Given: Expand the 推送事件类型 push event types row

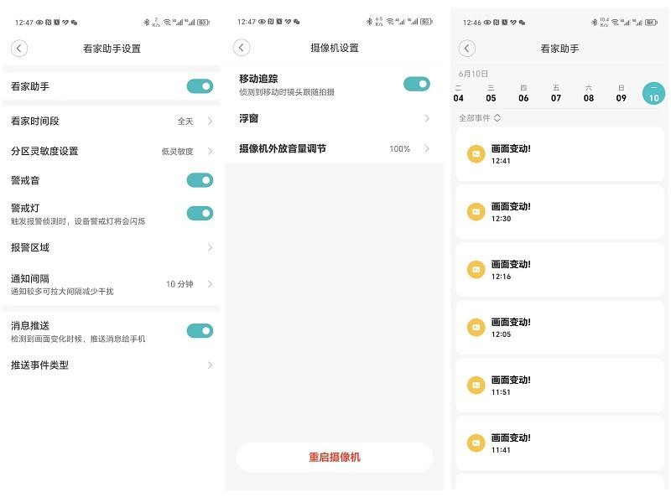Looking at the screenshot, I should pos(109,365).
